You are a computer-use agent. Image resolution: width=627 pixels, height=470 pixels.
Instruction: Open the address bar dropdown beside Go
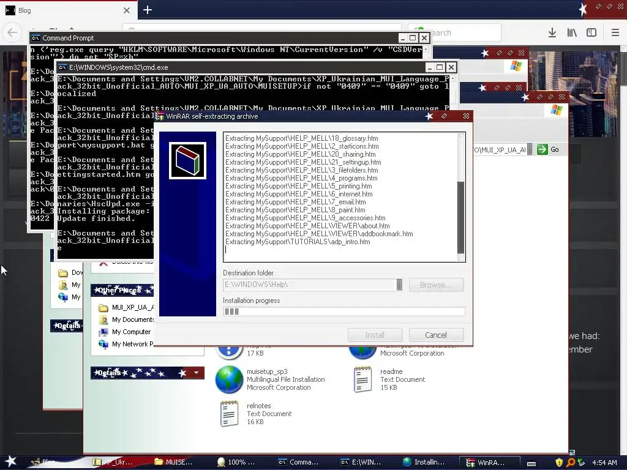coord(530,149)
